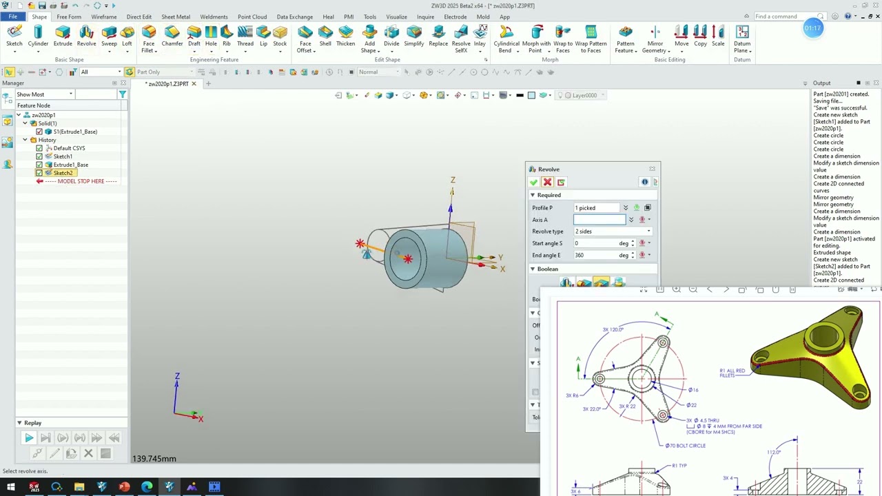Screen dimensions: 882x496
Task: Adjust the Start angle S stepper
Action: pos(633,243)
